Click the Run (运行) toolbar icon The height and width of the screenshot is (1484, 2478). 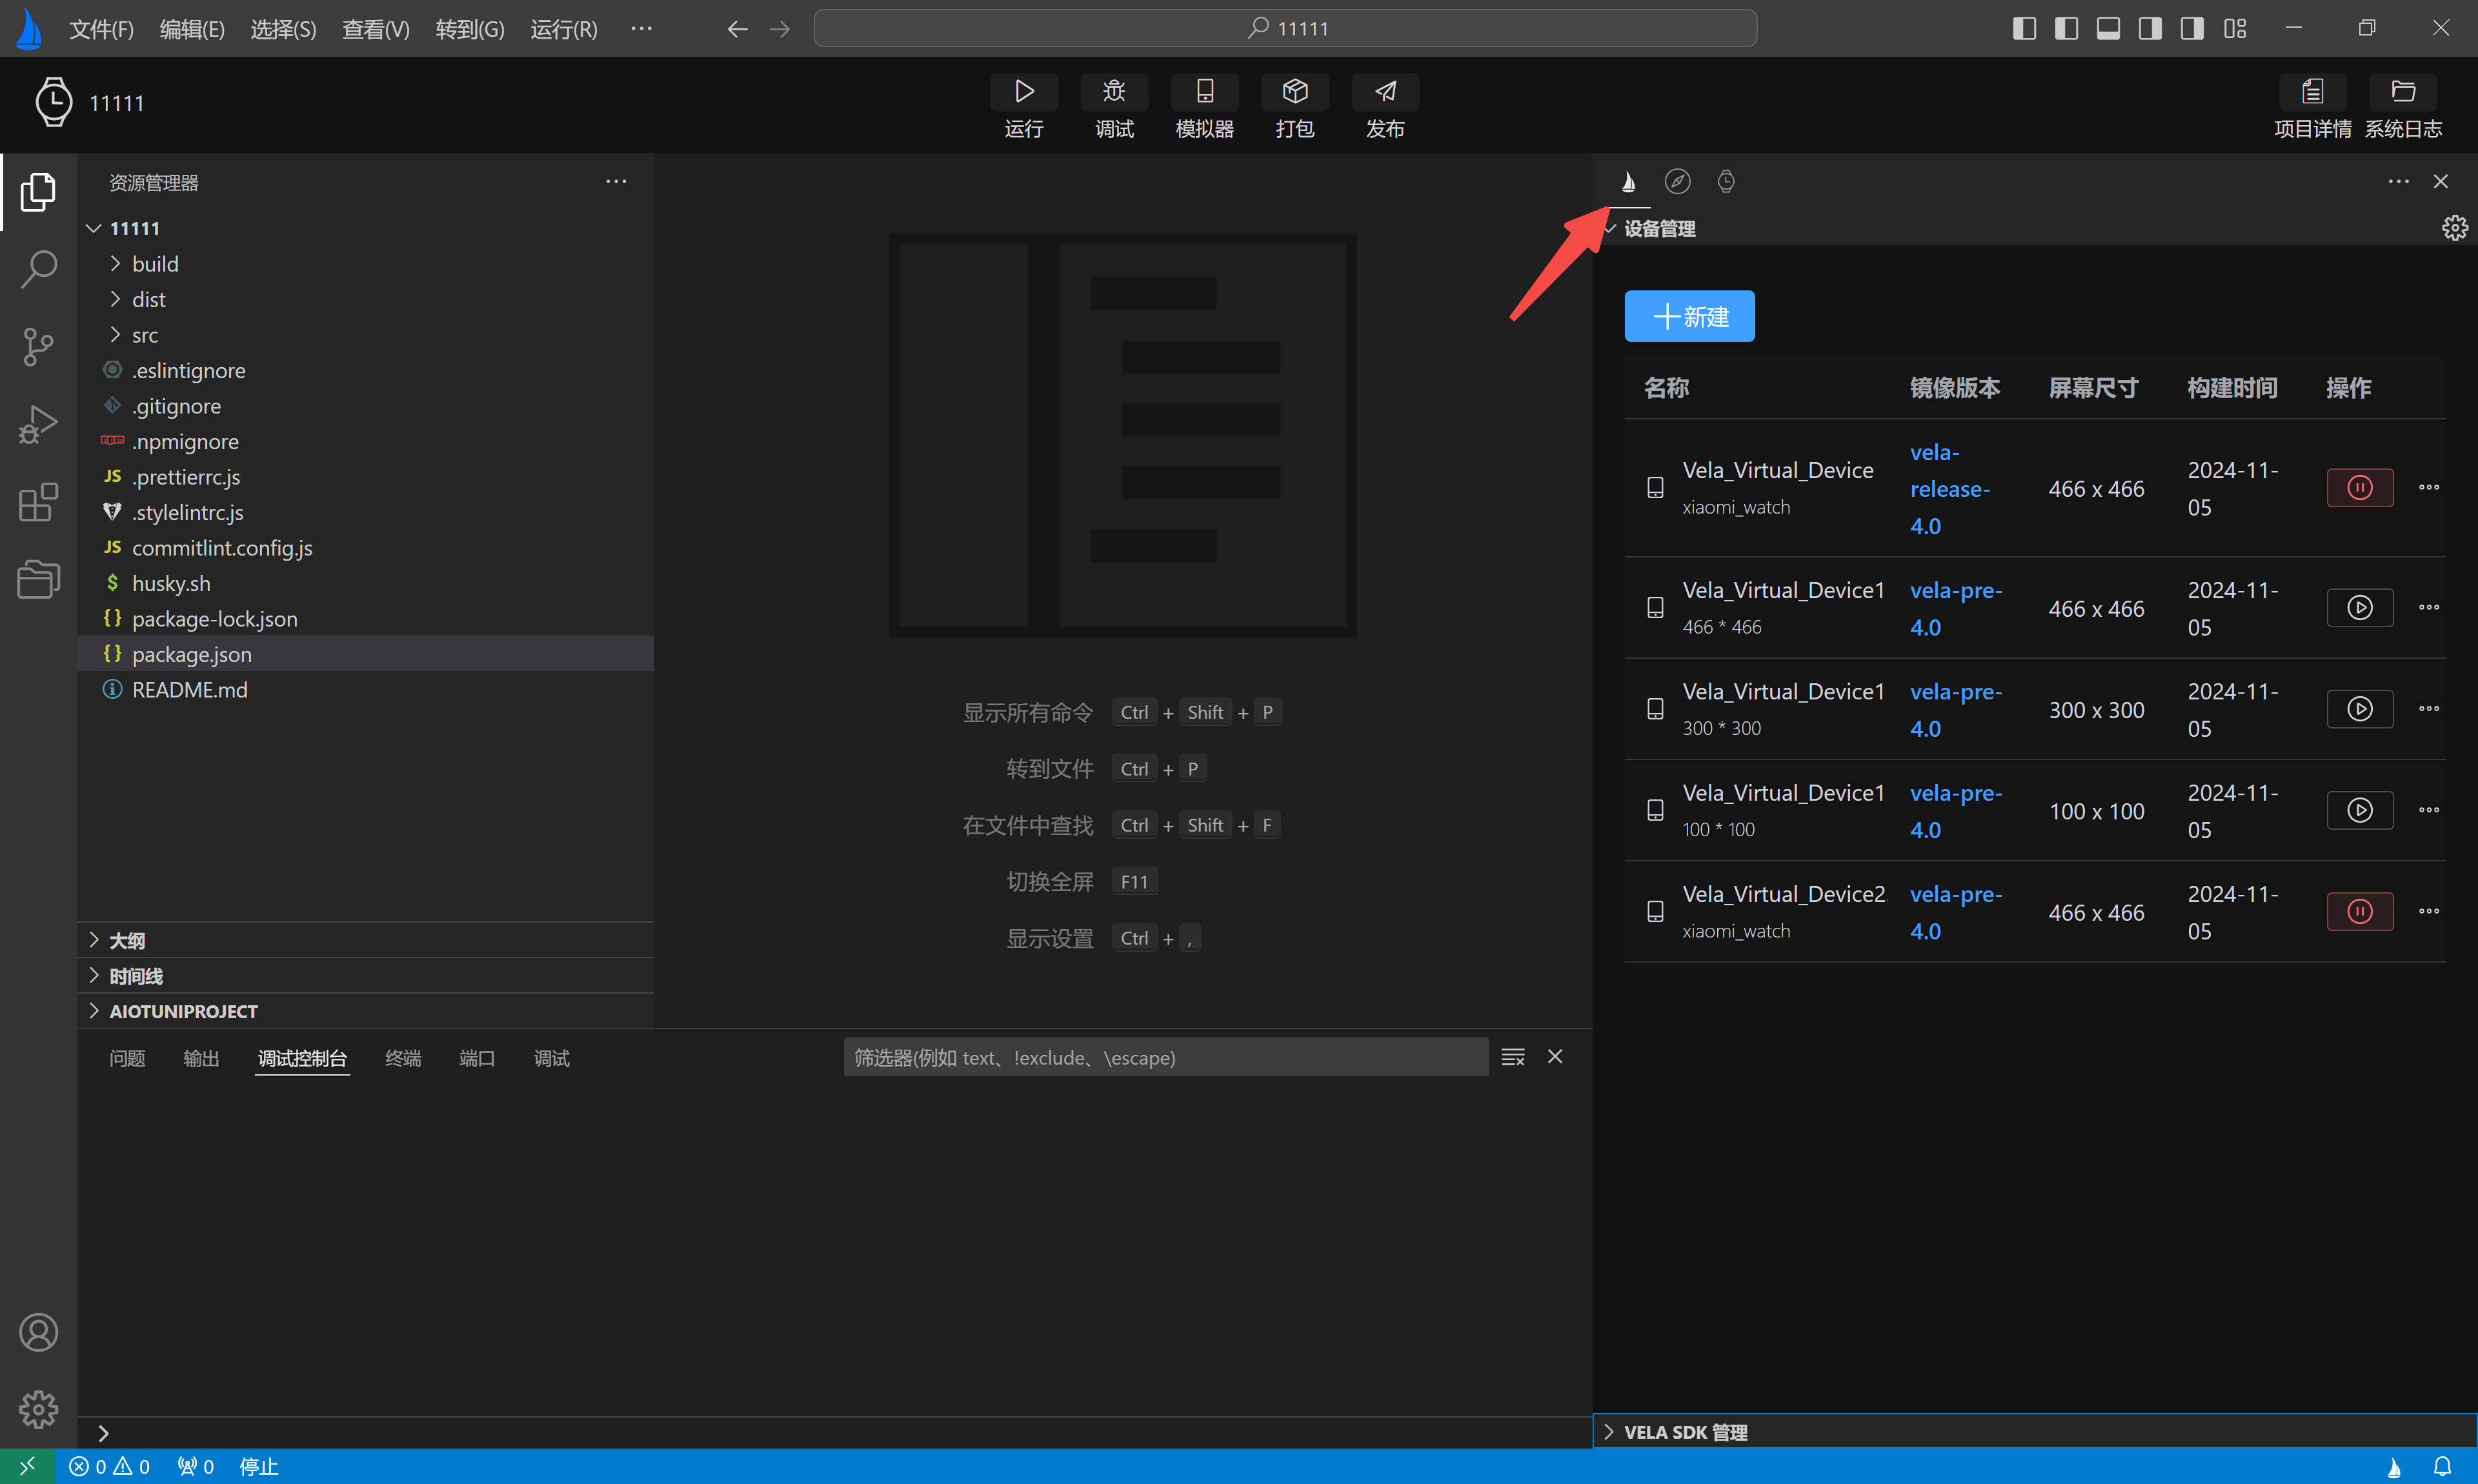click(x=1023, y=92)
